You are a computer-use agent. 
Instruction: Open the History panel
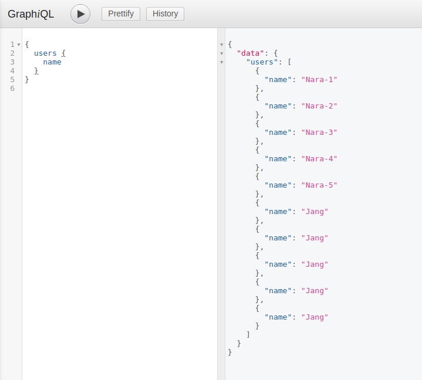[x=165, y=14]
